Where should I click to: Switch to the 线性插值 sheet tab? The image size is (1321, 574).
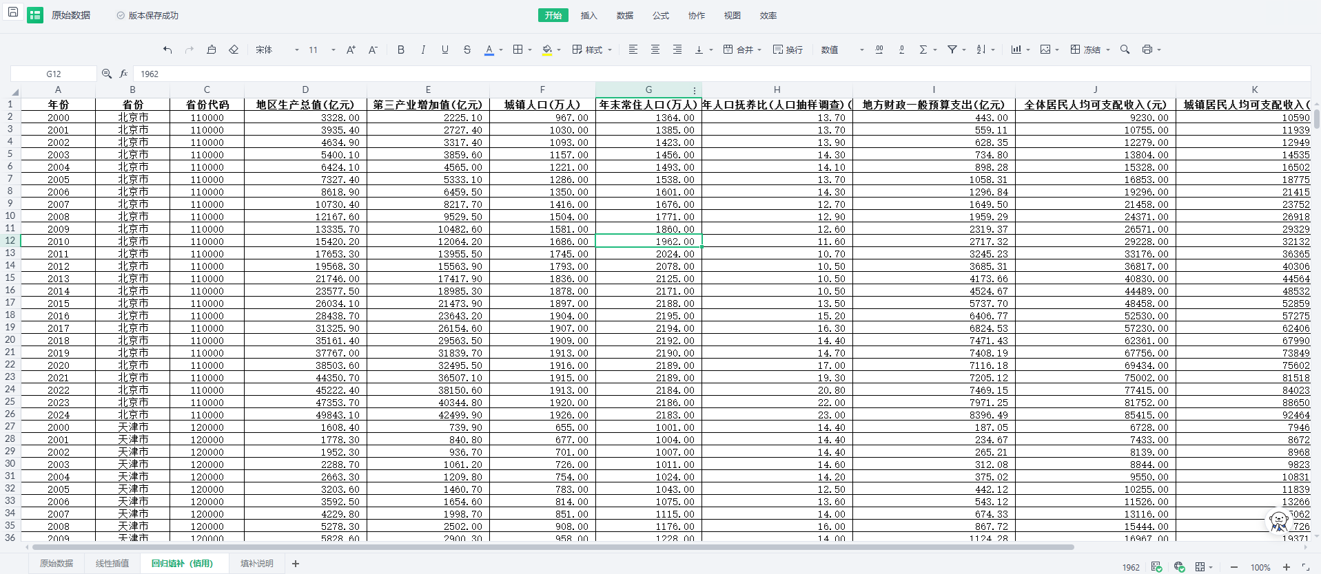112,564
